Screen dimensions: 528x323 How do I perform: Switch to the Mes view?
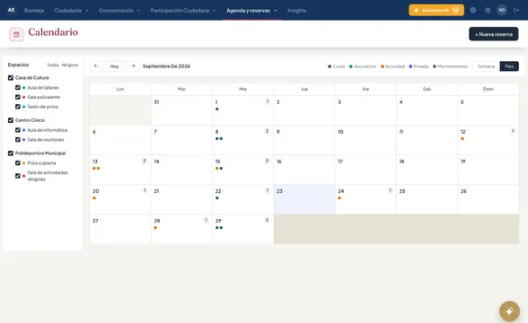point(509,66)
